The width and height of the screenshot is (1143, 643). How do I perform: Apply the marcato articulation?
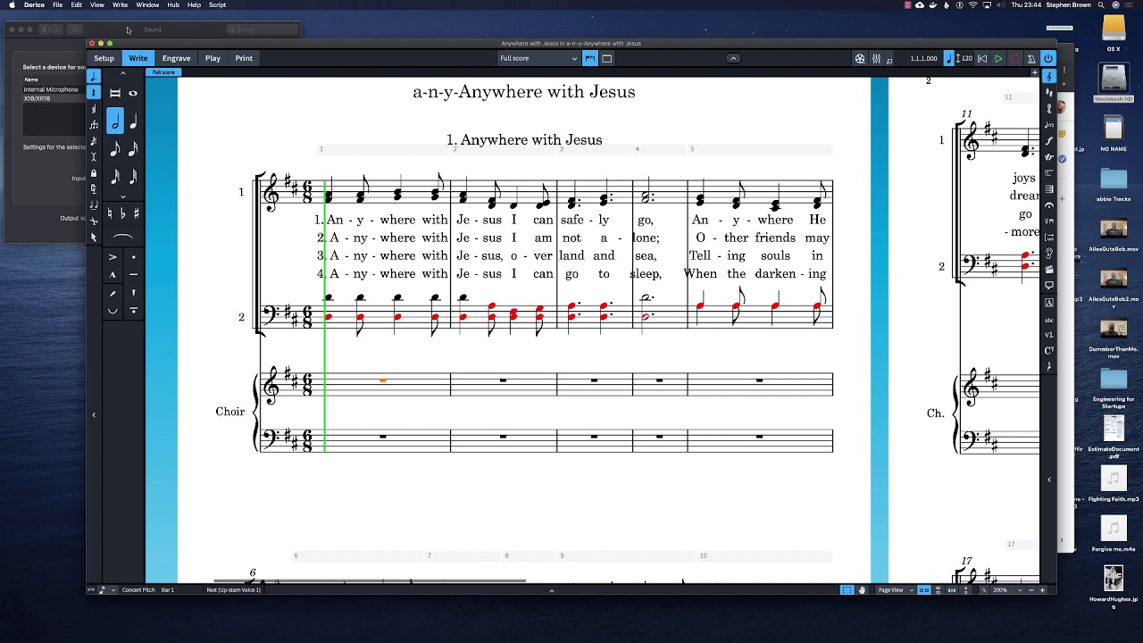coord(113,275)
